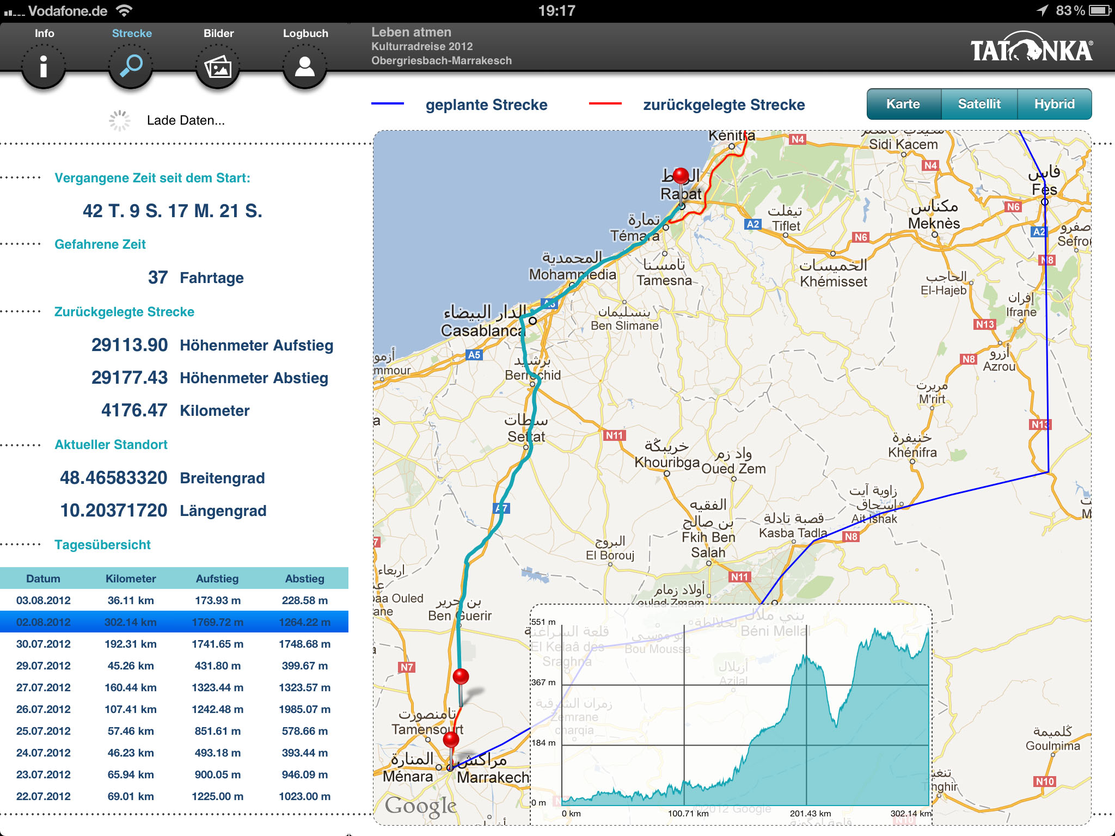Select the Strecke magnifier icon
This screenshot has height=836, width=1115.
131,66
